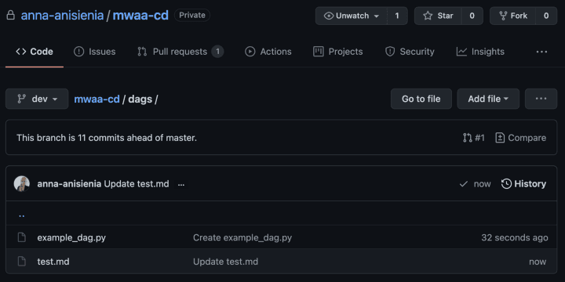
Task: Open the Update test.md latest commit message
Action: (137, 184)
